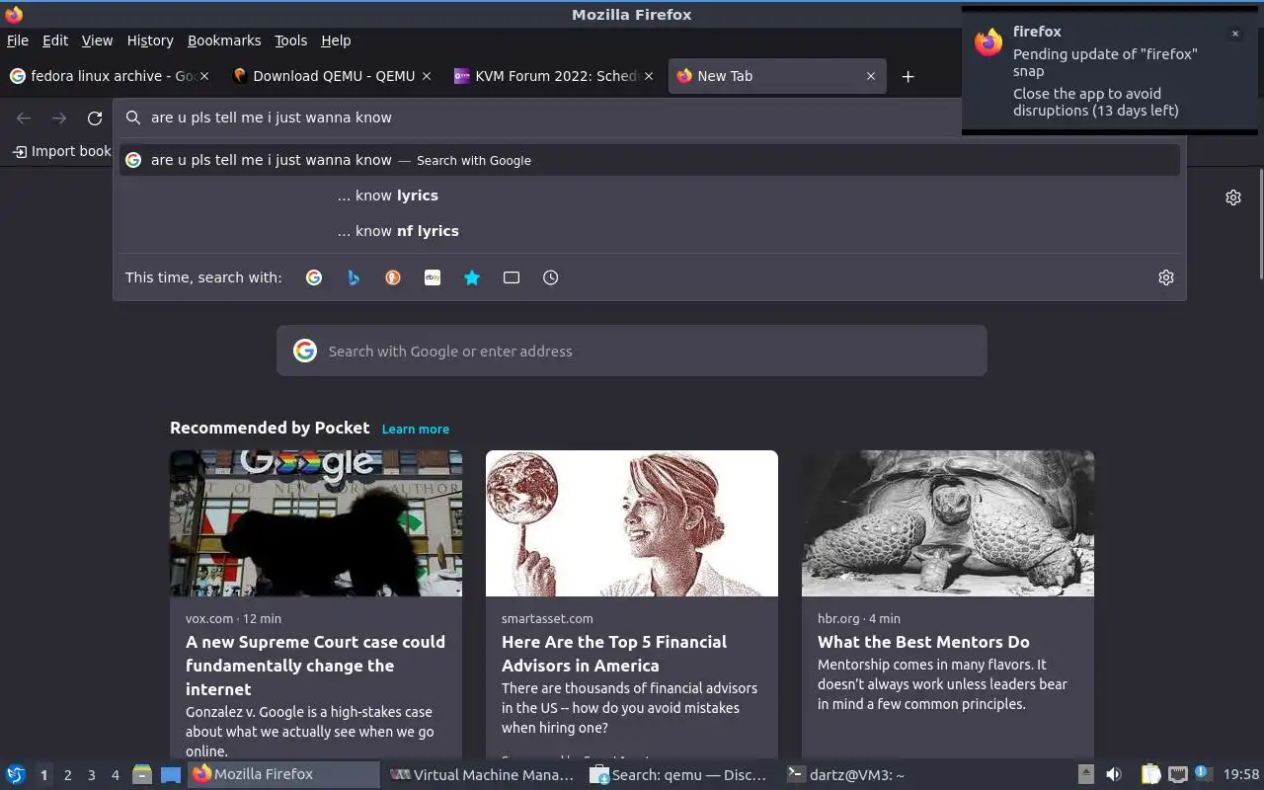This screenshot has width=1264, height=790.
Task: Search this time with eBay icon
Action: [433, 277]
